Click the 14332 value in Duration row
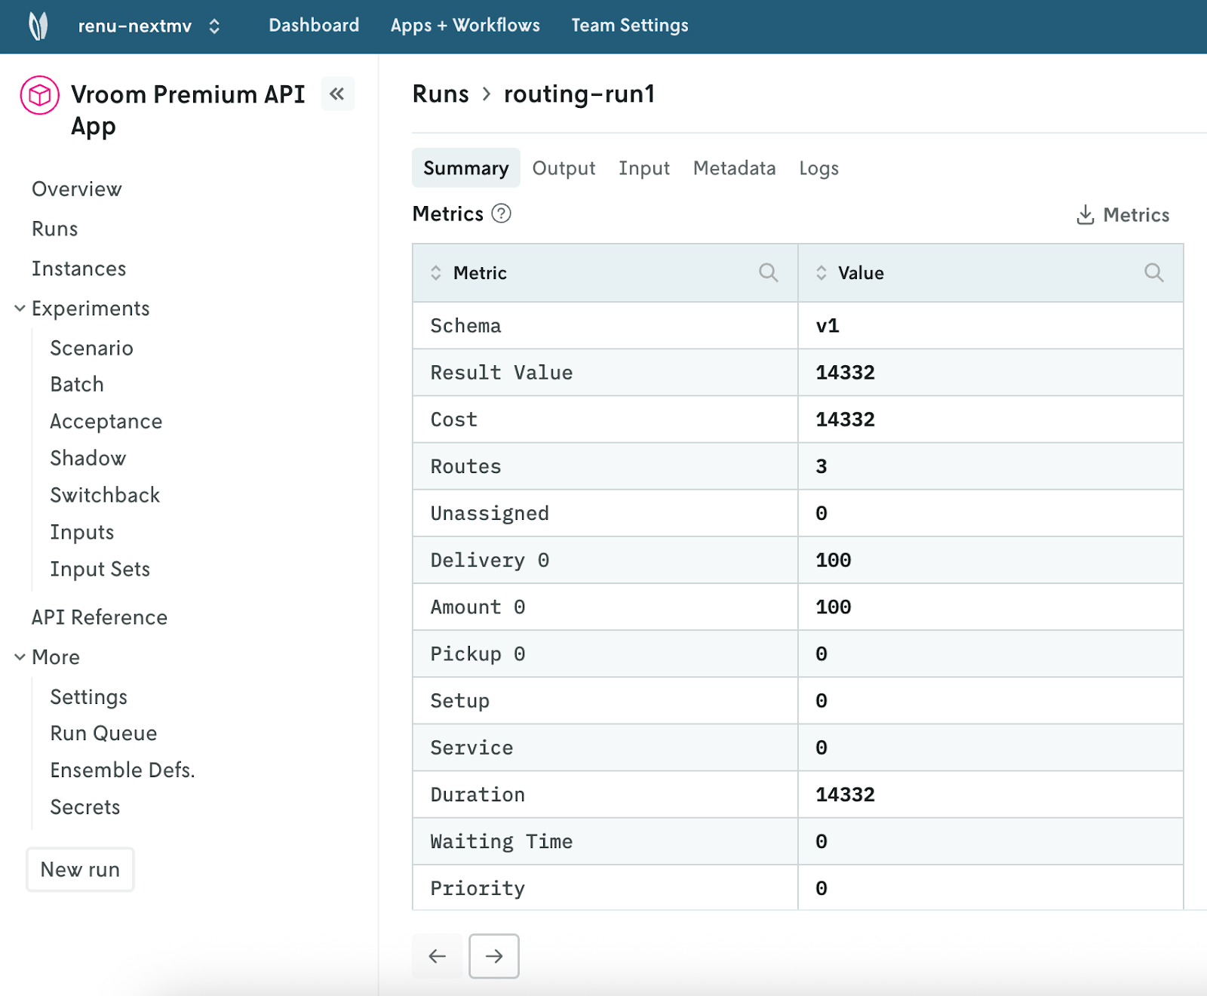The image size is (1207, 996). [x=846, y=795]
